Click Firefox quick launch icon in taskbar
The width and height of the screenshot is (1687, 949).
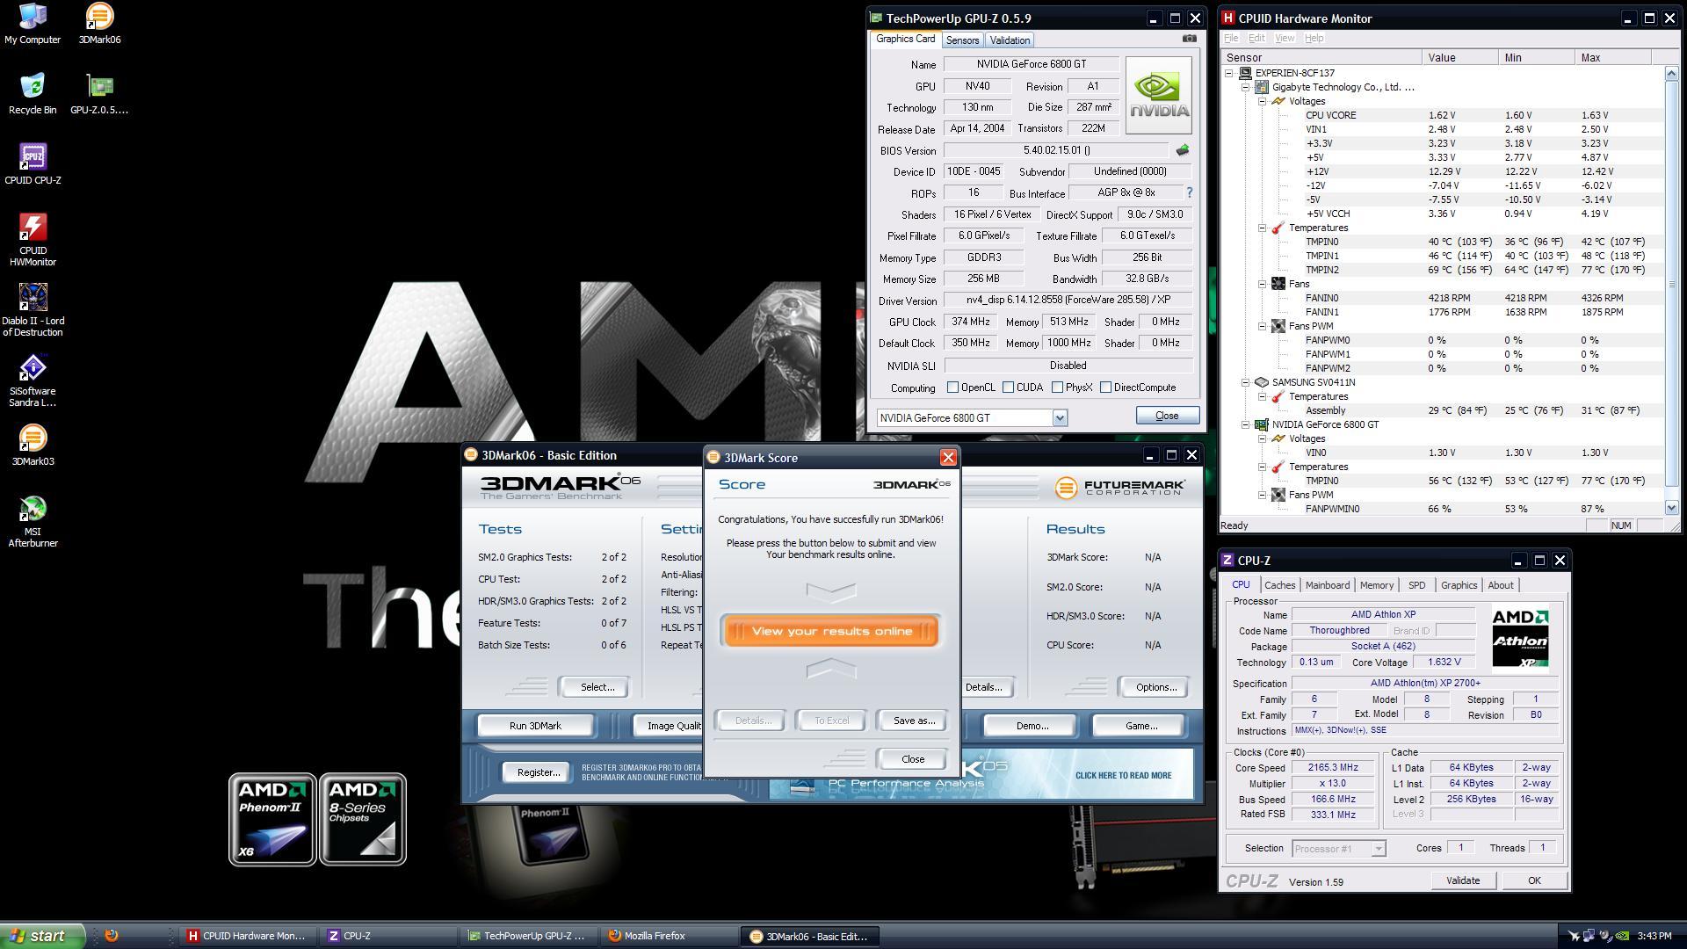pos(112,936)
